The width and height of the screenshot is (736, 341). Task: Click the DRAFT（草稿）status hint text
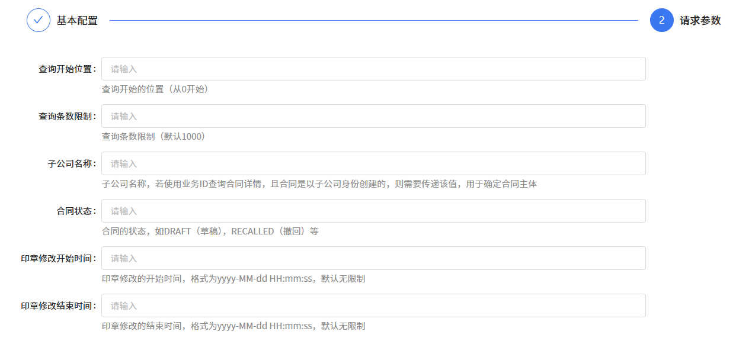[210, 231]
